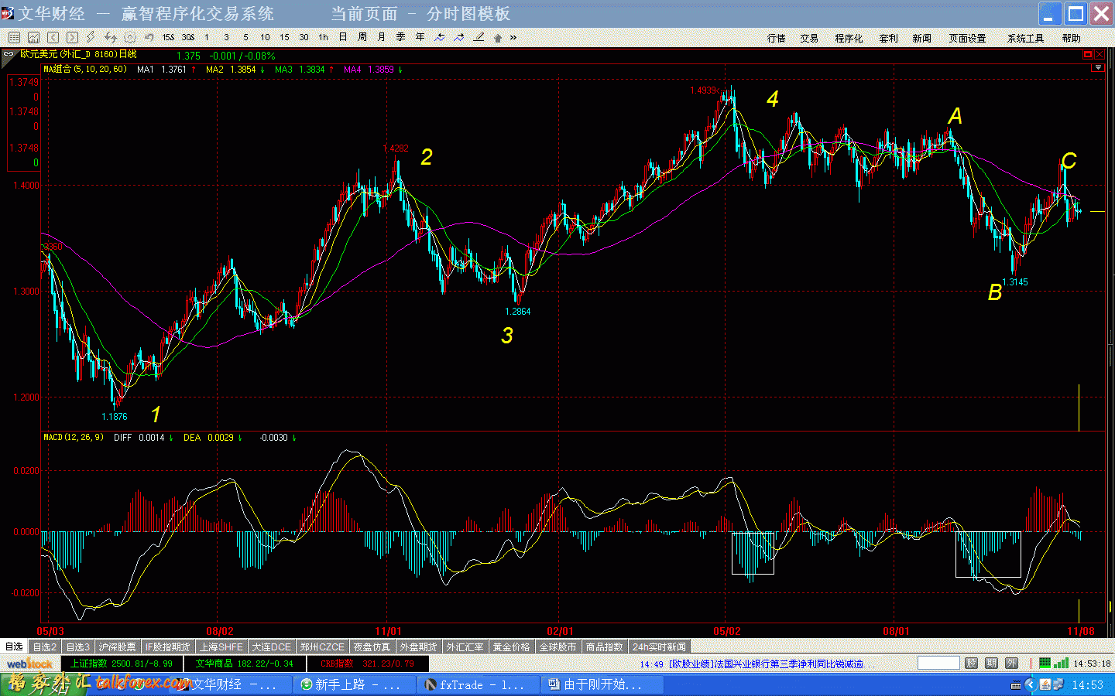The width and height of the screenshot is (1115, 696).
Task: Open the 页面设置 menu
Action: click(x=967, y=38)
